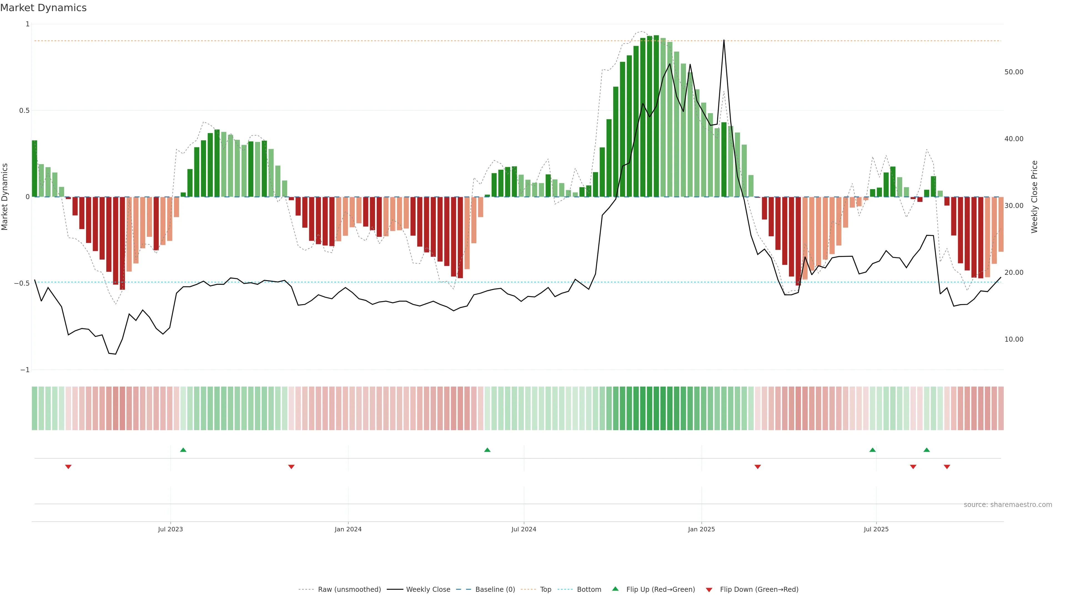Screen dimensions: 1066x599
Task: Click the Market Dynamics chart title
Action: (44, 8)
